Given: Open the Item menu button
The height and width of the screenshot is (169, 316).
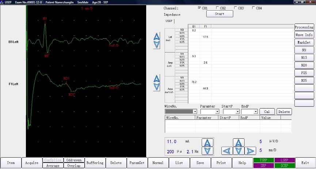Looking at the screenshot, I should pos(11,163).
